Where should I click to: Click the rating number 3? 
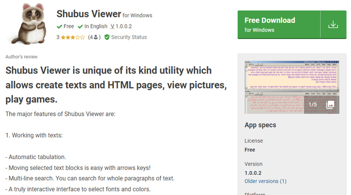58,37
